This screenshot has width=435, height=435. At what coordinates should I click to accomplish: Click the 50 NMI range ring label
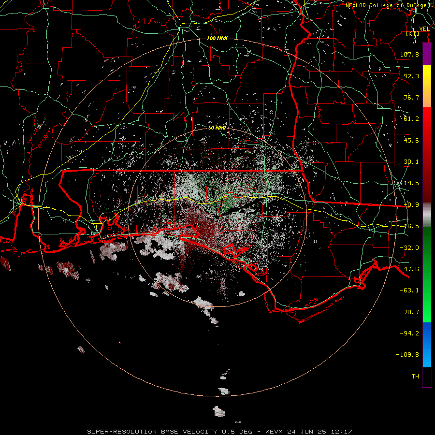217,128
